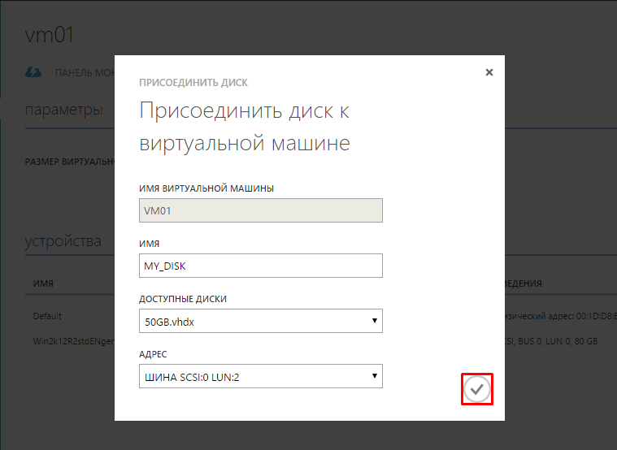Confirm disk attachment with the checkmark button
Image resolution: width=617 pixels, height=450 pixels.
(478, 391)
